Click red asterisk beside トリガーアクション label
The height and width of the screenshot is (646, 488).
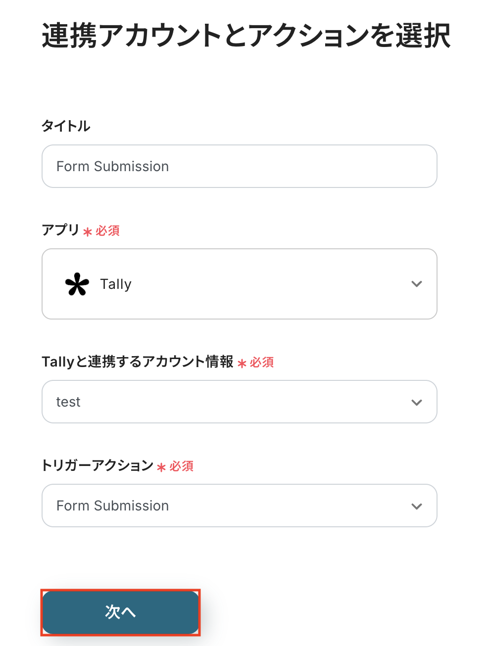tap(161, 467)
